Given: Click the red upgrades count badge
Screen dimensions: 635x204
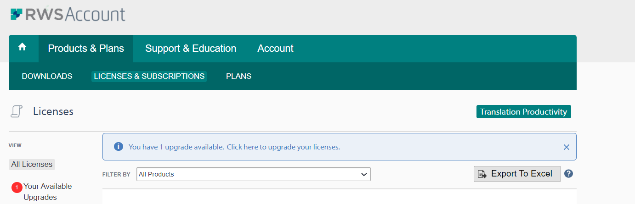Looking at the screenshot, I should pos(17,187).
